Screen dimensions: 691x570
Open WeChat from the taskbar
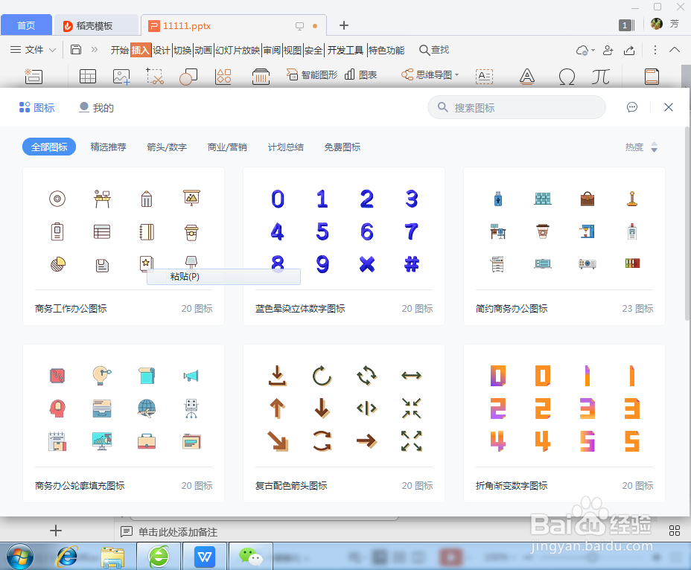click(x=250, y=556)
